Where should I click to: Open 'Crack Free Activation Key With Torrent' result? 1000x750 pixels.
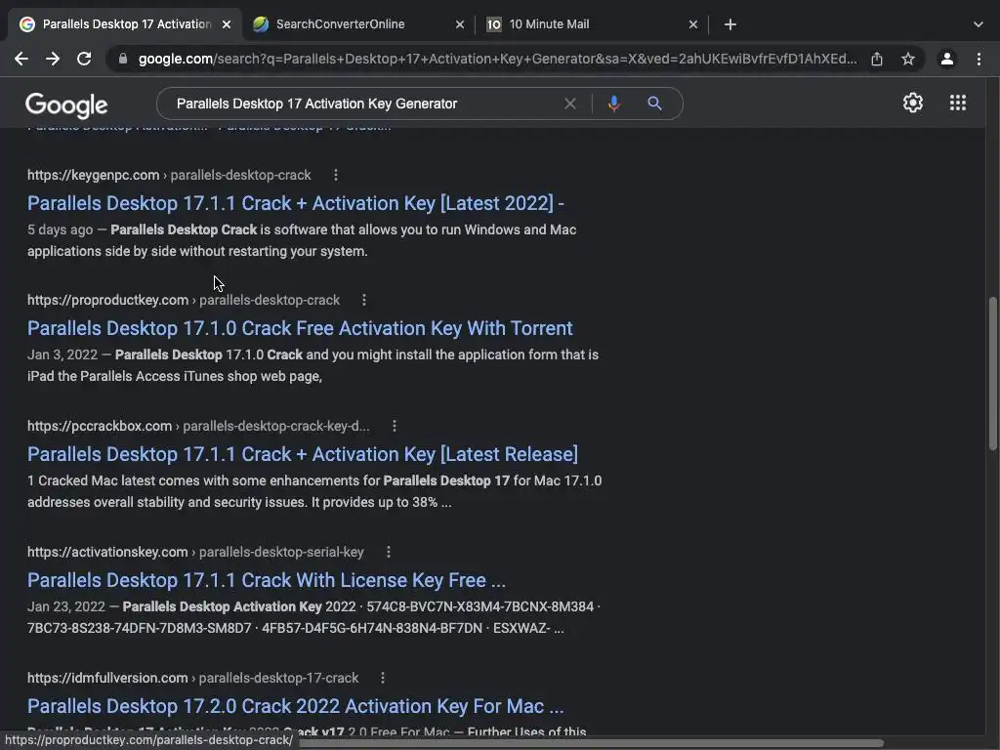pyautogui.click(x=300, y=328)
